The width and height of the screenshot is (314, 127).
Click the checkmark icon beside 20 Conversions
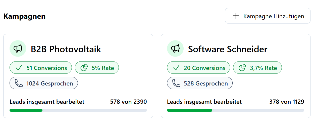point(176,68)
